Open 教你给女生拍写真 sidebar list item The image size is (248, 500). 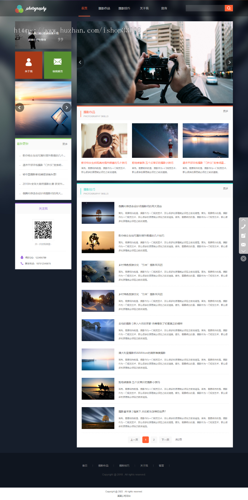[44, 156]
